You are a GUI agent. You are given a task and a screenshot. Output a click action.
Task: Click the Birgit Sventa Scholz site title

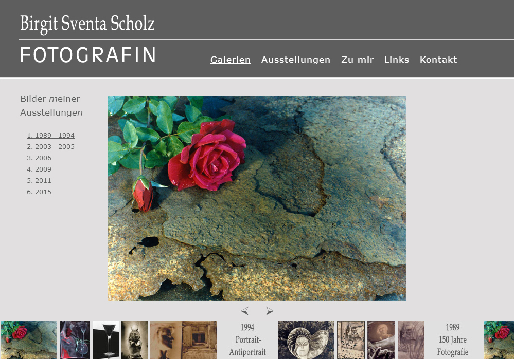[87, 24]
